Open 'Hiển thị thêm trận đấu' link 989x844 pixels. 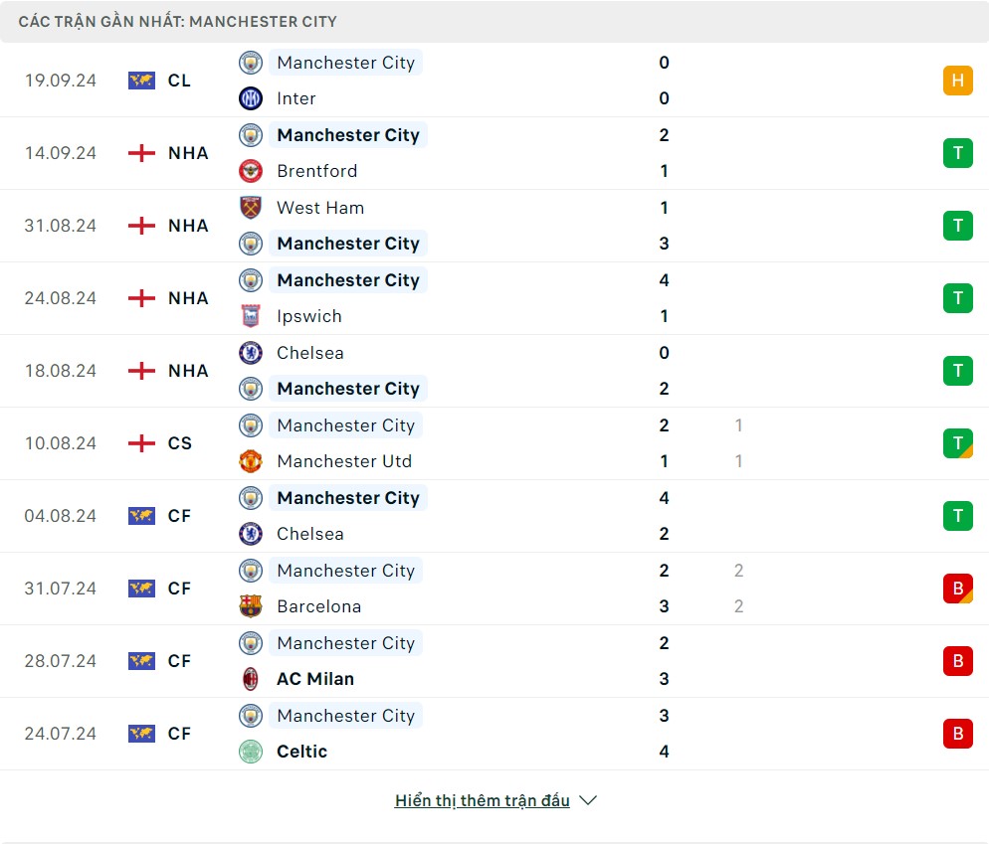coord(482,801)
